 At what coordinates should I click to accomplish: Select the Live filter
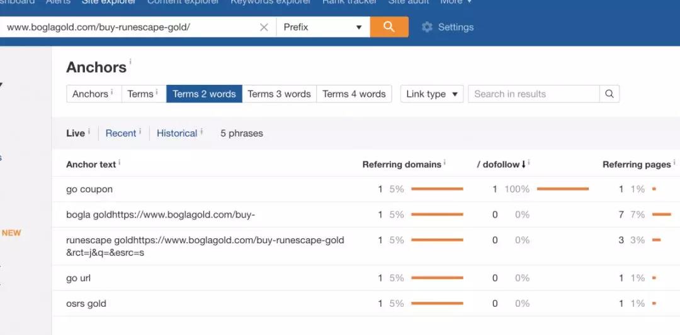[x=75, y=133]
